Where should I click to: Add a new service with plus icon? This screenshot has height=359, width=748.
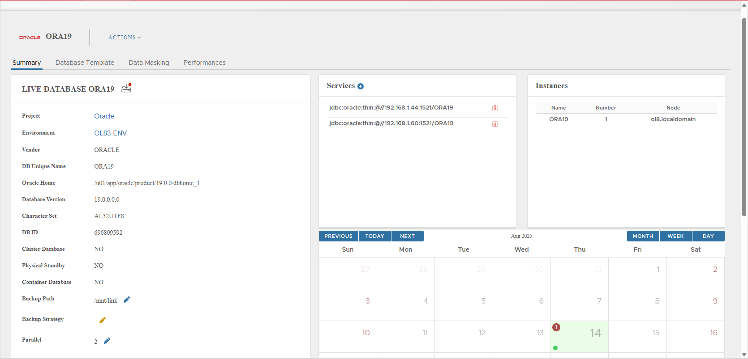361,86
